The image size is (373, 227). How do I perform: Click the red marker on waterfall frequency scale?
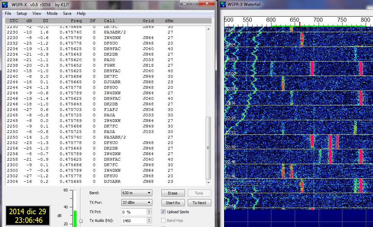300,24
